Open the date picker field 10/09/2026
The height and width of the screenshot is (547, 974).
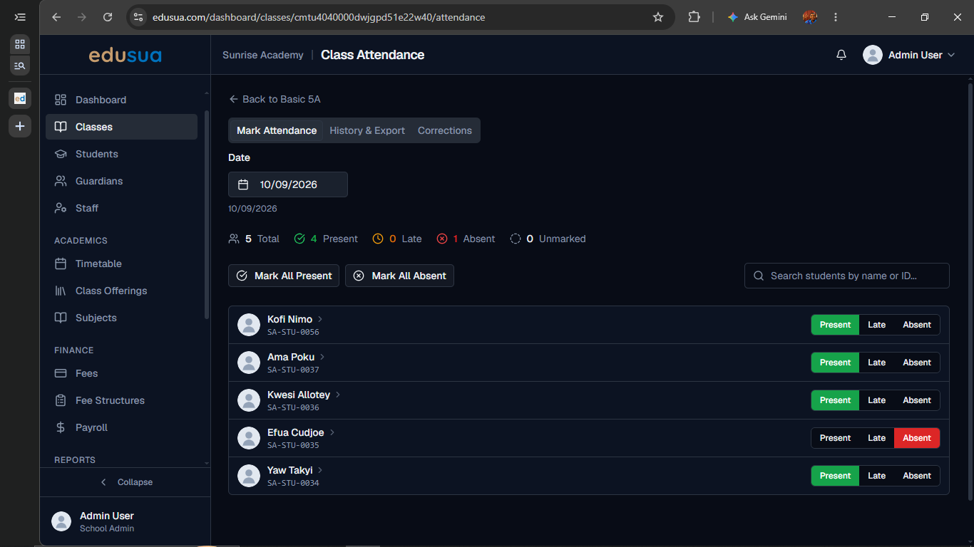(x=288, y=184)
